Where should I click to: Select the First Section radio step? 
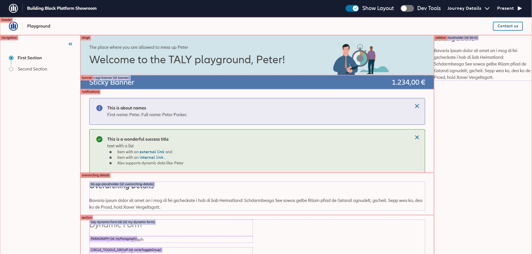coord(11,58)
